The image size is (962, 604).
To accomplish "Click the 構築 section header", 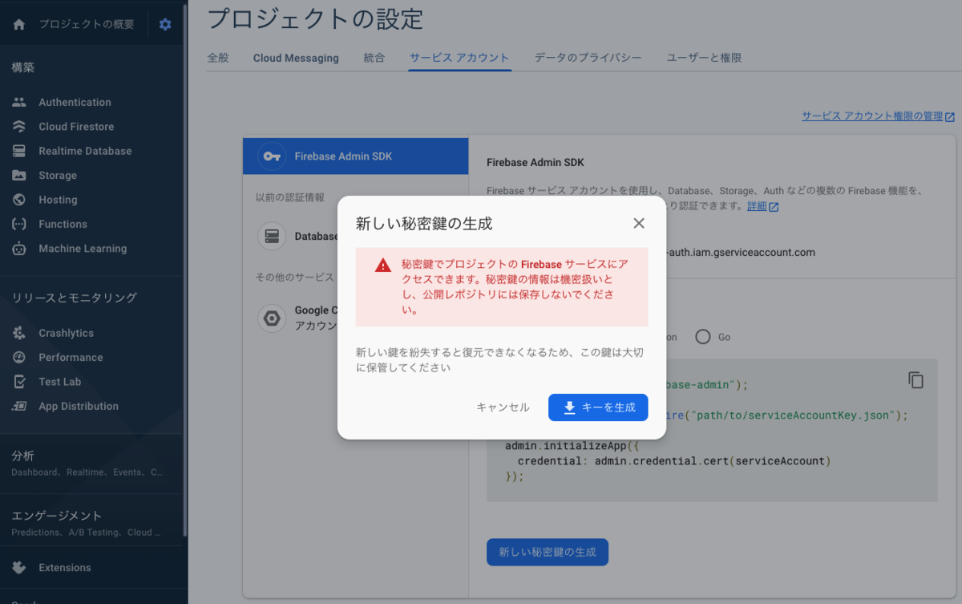I will pyautogui.click(x=23, y=67).
